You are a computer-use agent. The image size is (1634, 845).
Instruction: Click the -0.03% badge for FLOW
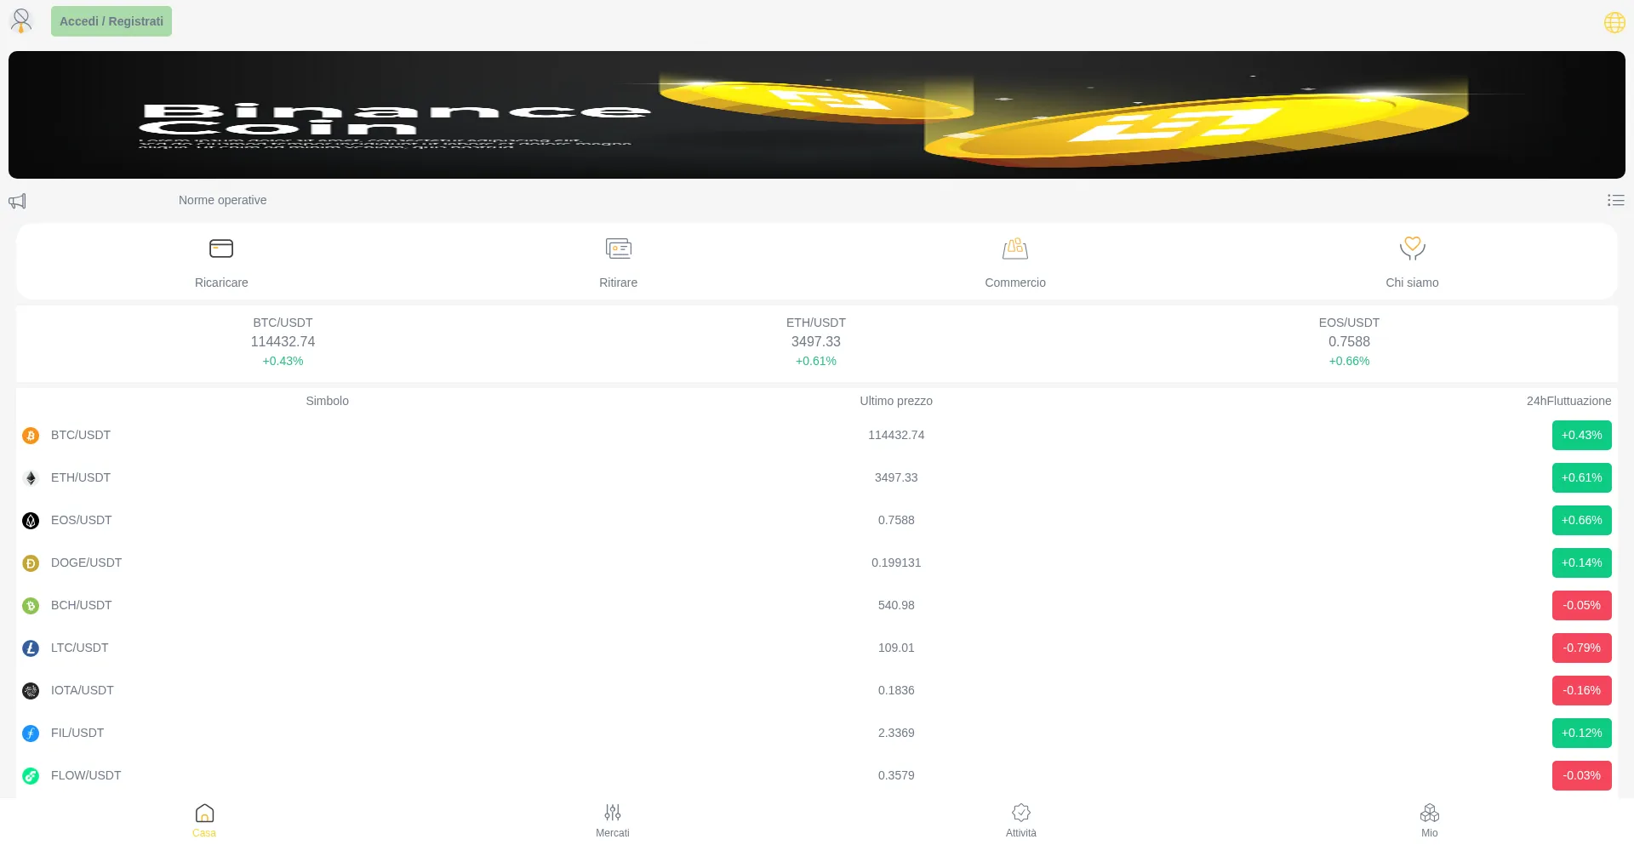point(1581,775)
